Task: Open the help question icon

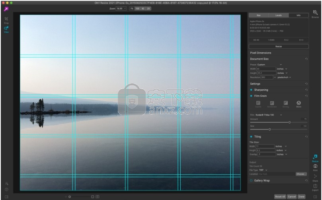Action: pos(7,190)
